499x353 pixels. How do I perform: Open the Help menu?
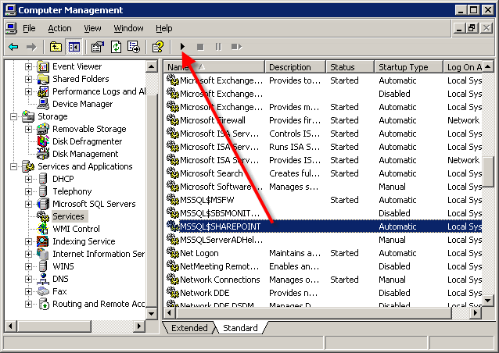164,28
